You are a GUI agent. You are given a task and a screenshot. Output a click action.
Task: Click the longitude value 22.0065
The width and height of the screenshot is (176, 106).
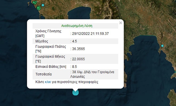coord(78,59)
